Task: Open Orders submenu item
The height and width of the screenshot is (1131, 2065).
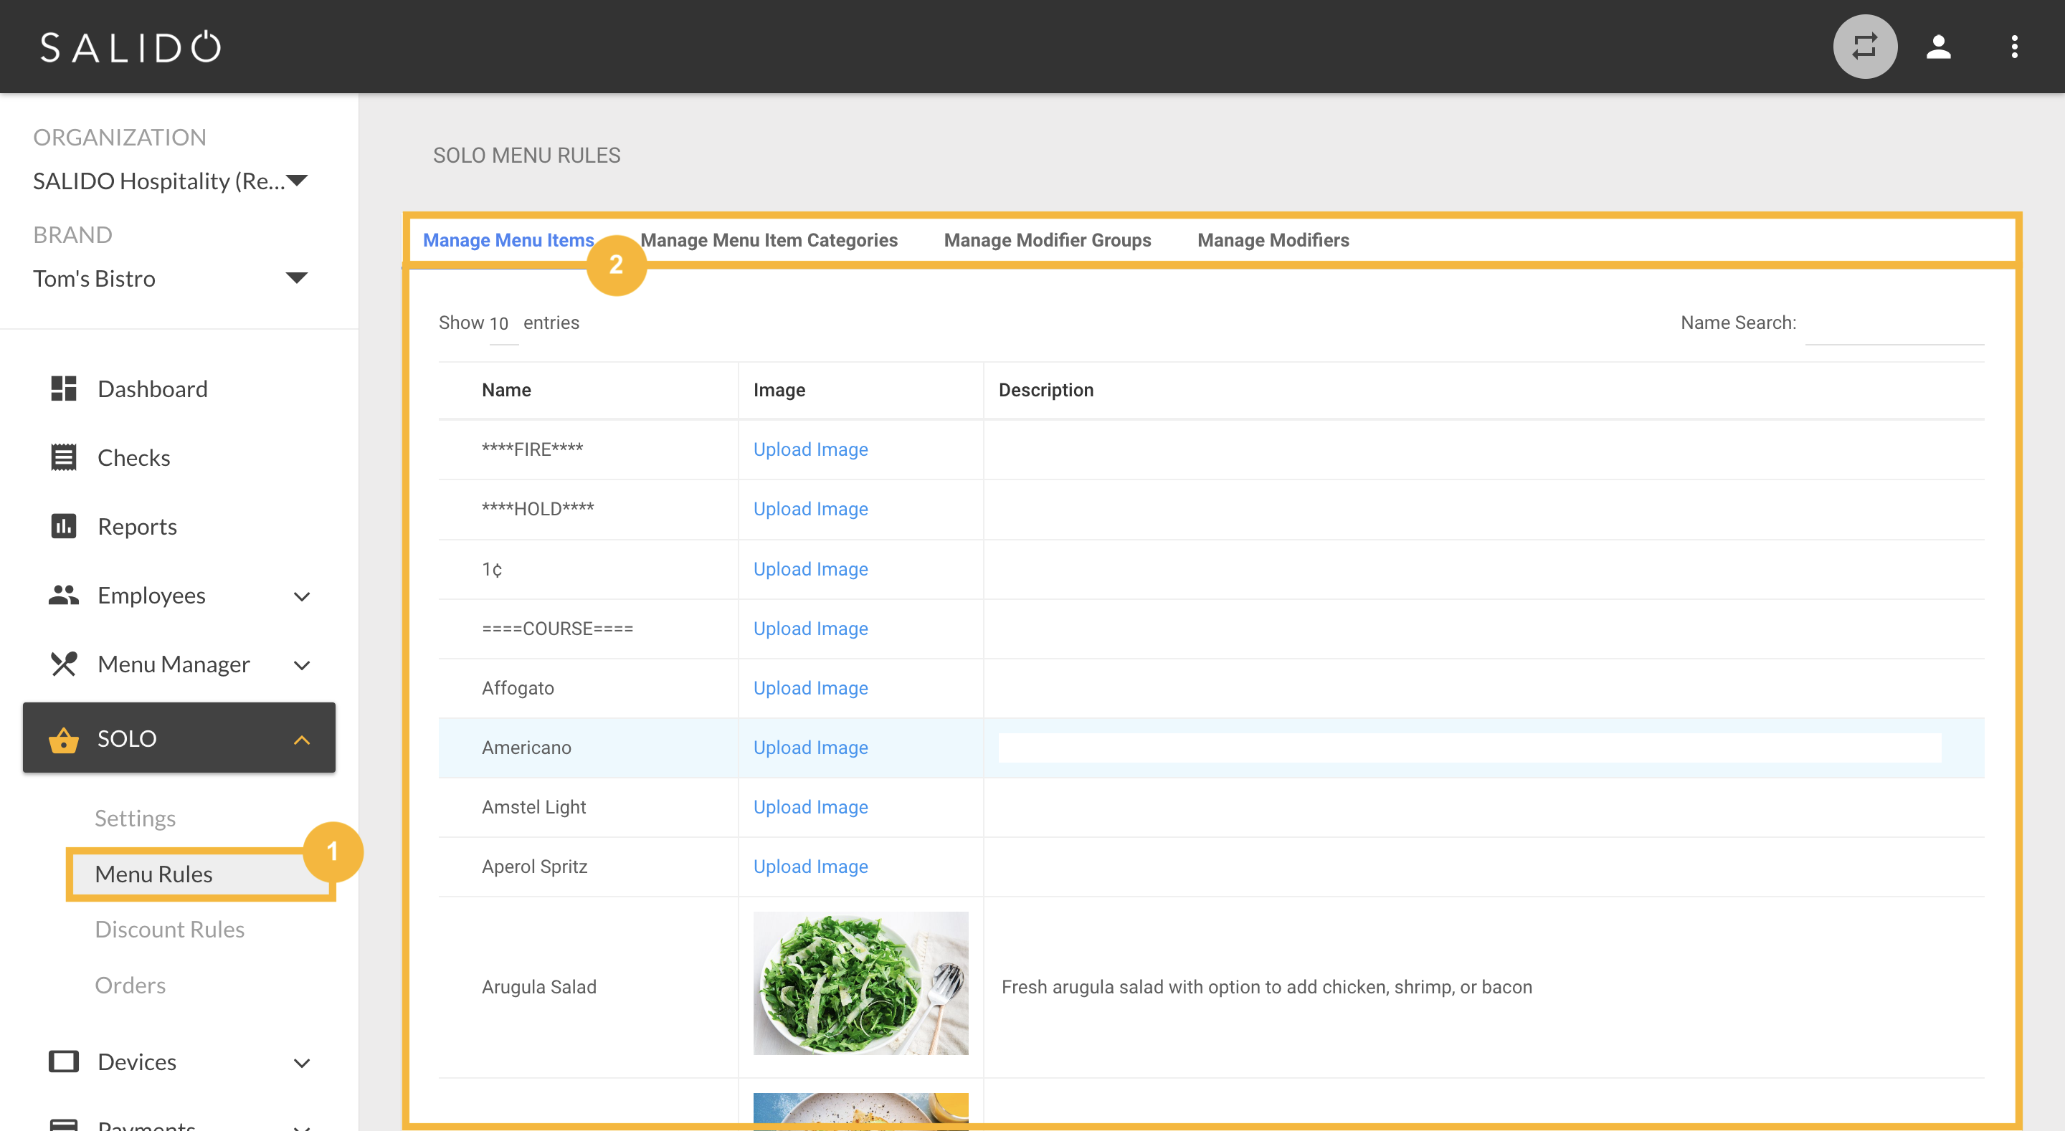Action: tap(130, 985)
